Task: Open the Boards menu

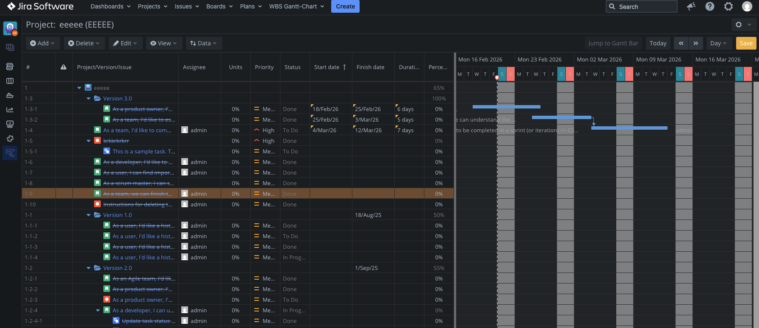Action: 219,6
